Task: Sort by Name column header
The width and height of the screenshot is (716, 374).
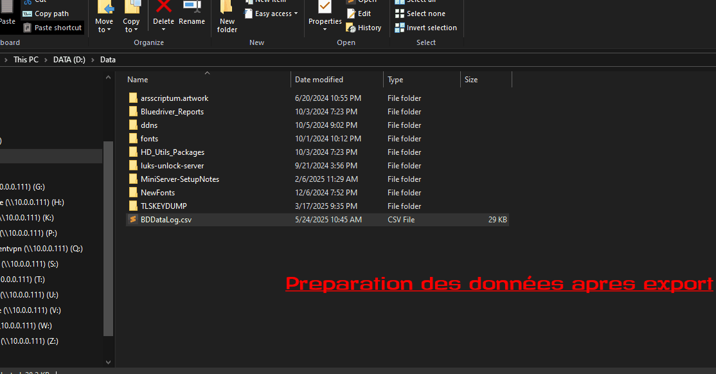Action: tap(208, 80)
